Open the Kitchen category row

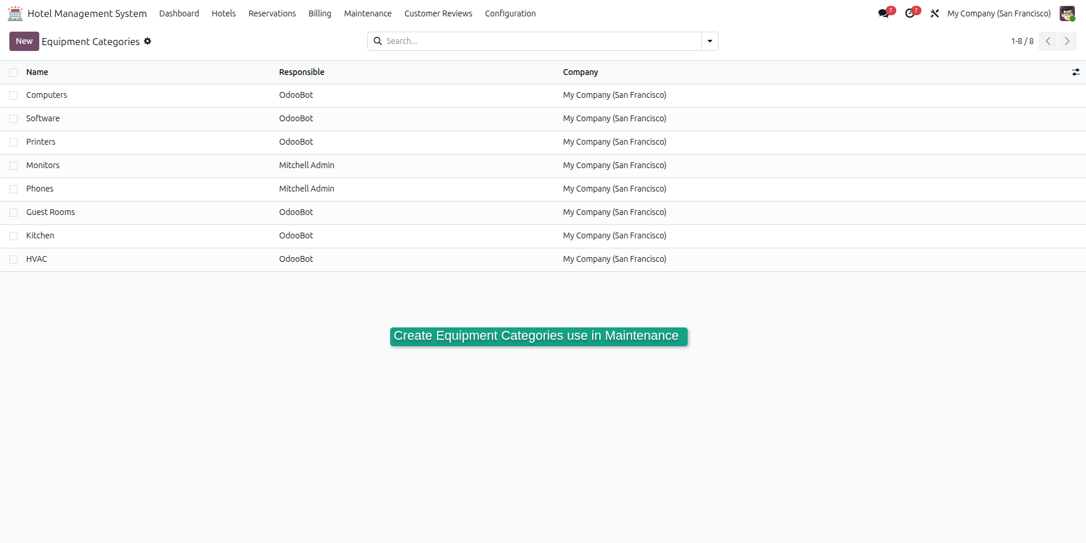click(543, 236)
